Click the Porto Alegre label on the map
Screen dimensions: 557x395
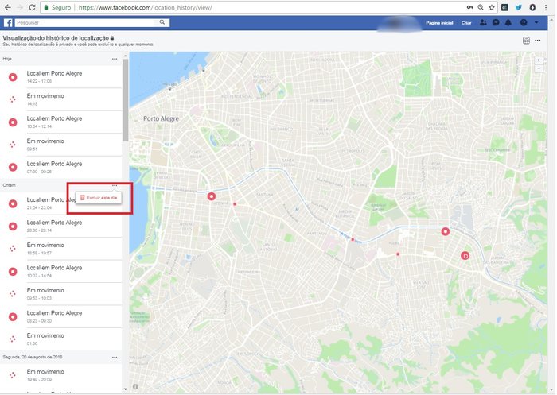(161, 118)
